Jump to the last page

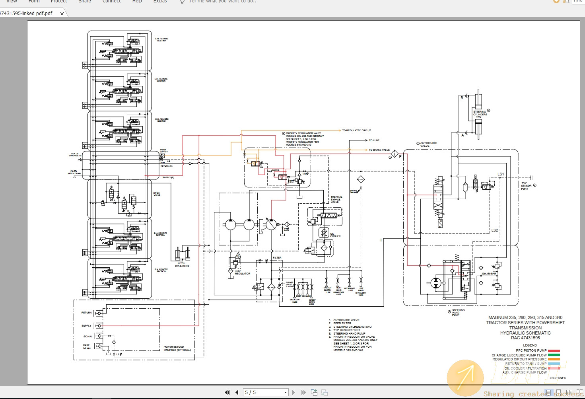click(x=303, y=392)
